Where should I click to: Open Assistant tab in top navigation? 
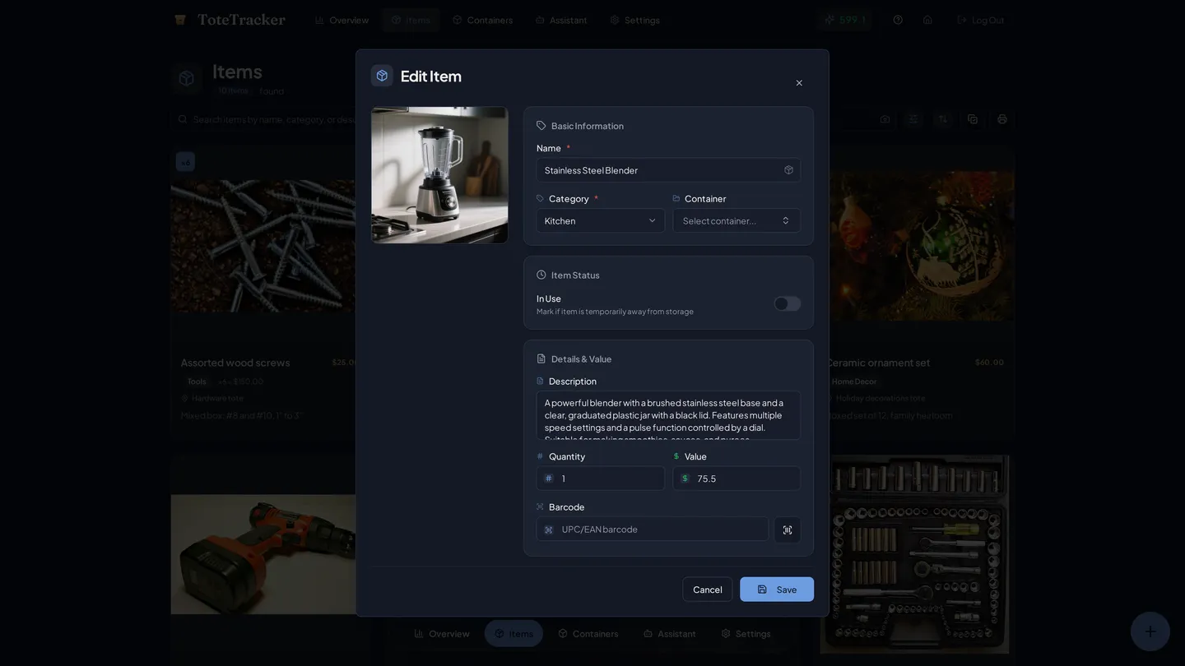pyautogui.click(x=561, y=20)
